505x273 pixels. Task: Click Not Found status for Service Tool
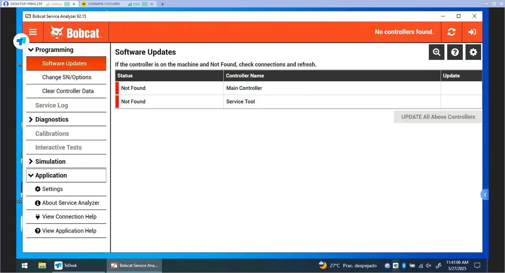[133, 101]
